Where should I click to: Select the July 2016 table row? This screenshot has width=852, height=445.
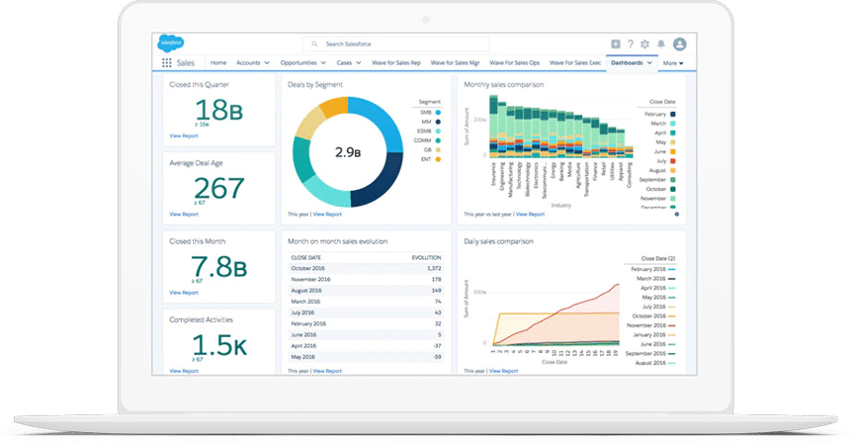coord(366,312)
